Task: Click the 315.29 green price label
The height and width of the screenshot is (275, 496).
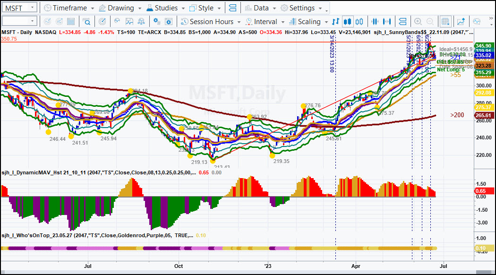Action: pos(483,72)
